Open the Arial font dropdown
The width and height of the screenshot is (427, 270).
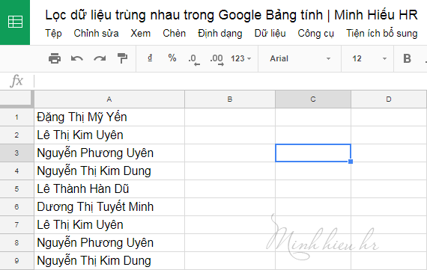coord(300,58)
